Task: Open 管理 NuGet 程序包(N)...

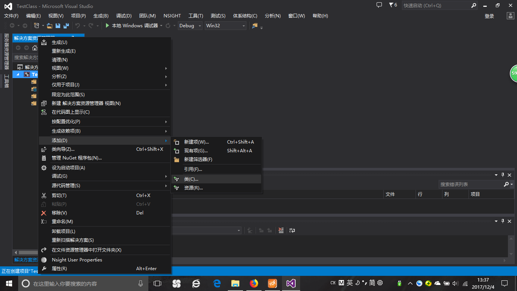Action: click(105, 158)
